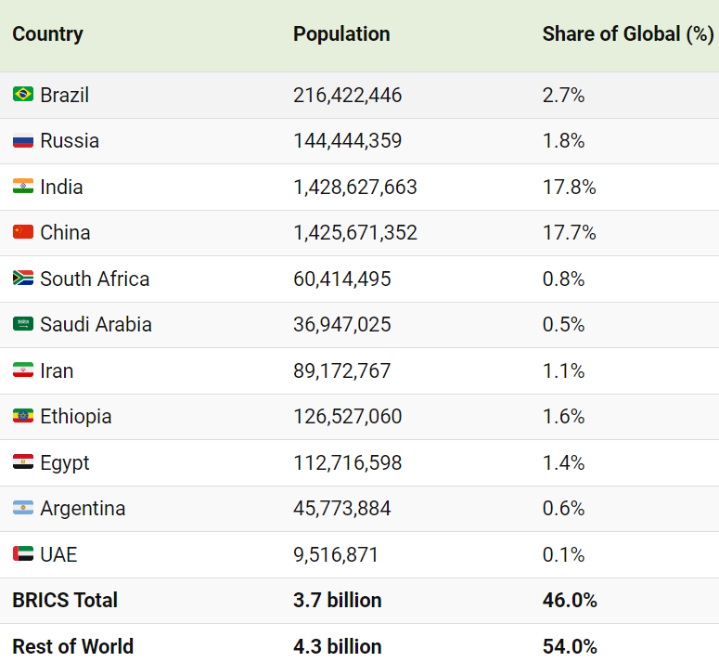
Task: Click the Egypt flag icon
Action: (x=23, y=462)
